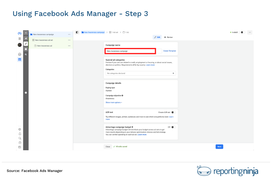Select the pencil edit icon in the toolbar
The width and height of the screenshot is (272, 181).
pos(26,43)
